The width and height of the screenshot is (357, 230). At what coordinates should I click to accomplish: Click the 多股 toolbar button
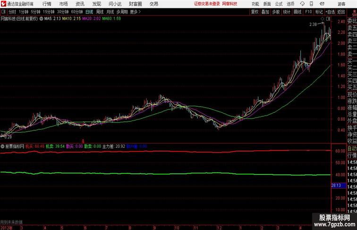276,12
